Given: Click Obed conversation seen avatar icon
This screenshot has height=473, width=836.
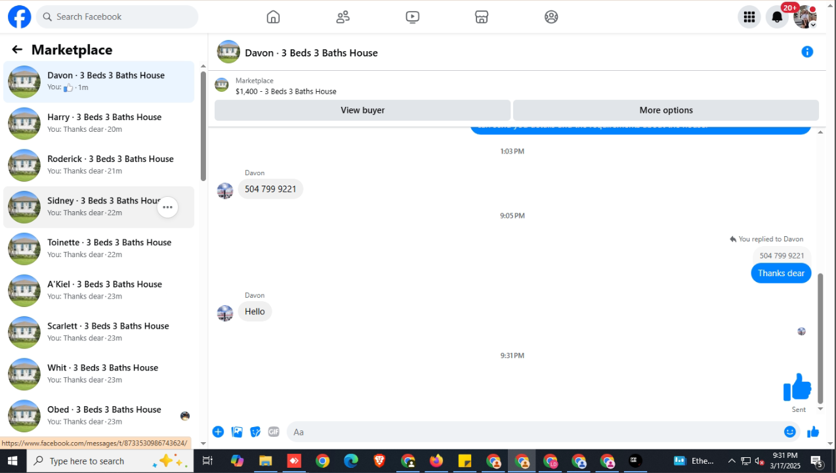Looking at the screenshot, I should point(185,416).
